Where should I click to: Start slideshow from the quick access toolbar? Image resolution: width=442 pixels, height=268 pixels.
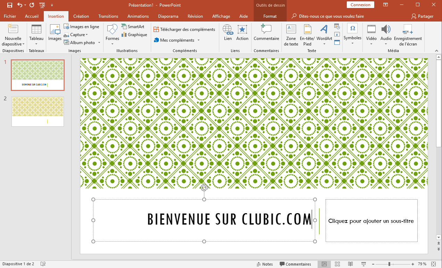pos(42,5)
